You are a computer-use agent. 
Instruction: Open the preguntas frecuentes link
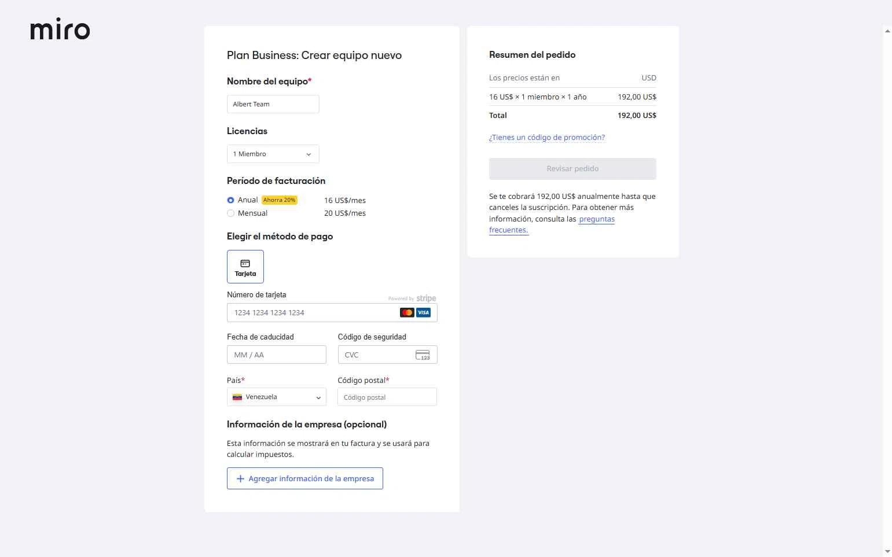(x=596, y=219)
